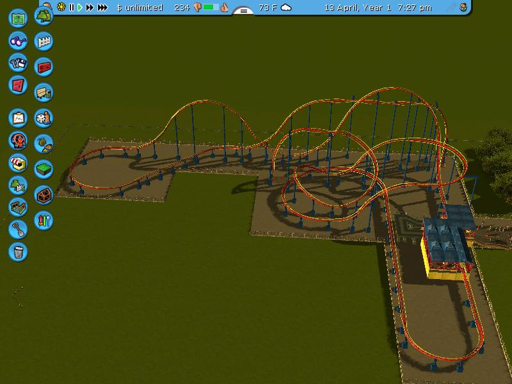Click the binoculars view options icon
The width and height of the screenshot is (512, 384).
pyautogui.click(x=19, y=41)
